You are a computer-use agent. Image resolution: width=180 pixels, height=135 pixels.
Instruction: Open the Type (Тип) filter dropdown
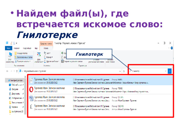(x=47, y=53)
